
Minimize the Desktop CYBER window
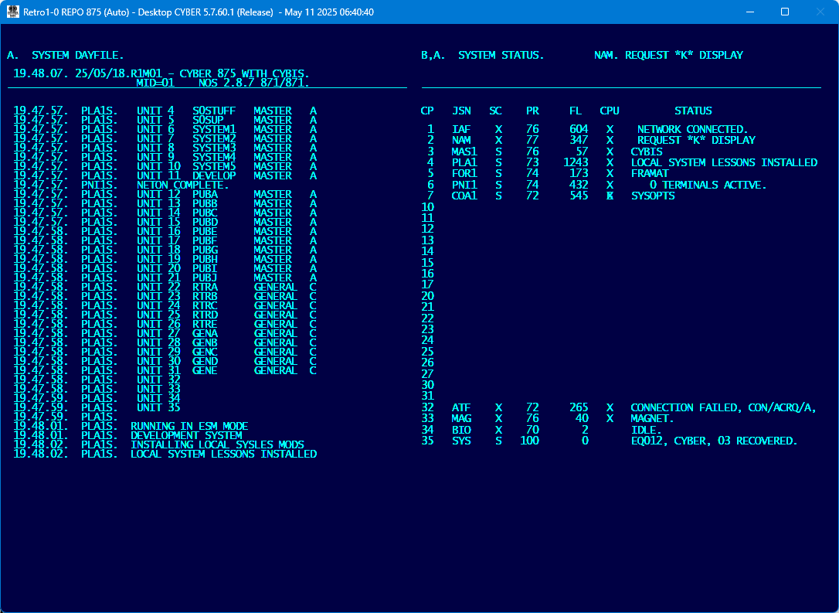pos(749,12)
